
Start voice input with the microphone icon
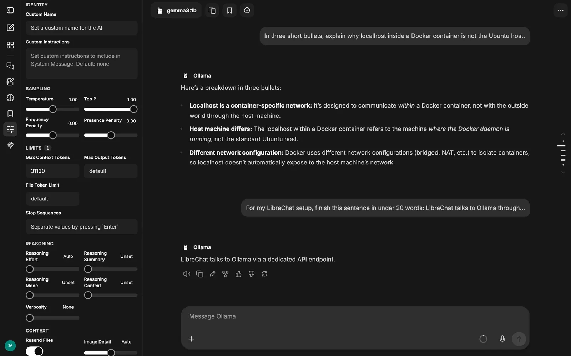pyautogui.click(x=502, y=339)
